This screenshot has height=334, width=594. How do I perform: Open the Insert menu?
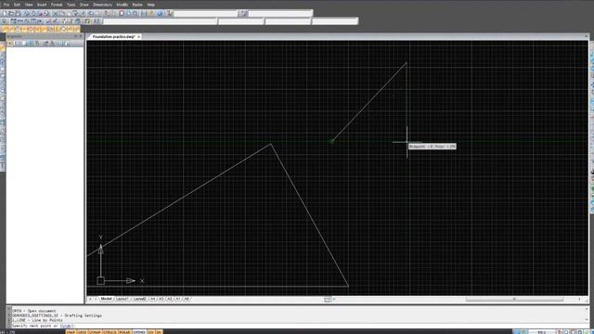(42, 5)
